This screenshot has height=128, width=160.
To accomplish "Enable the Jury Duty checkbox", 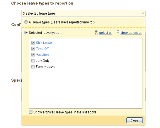I will tap(33, 61).
